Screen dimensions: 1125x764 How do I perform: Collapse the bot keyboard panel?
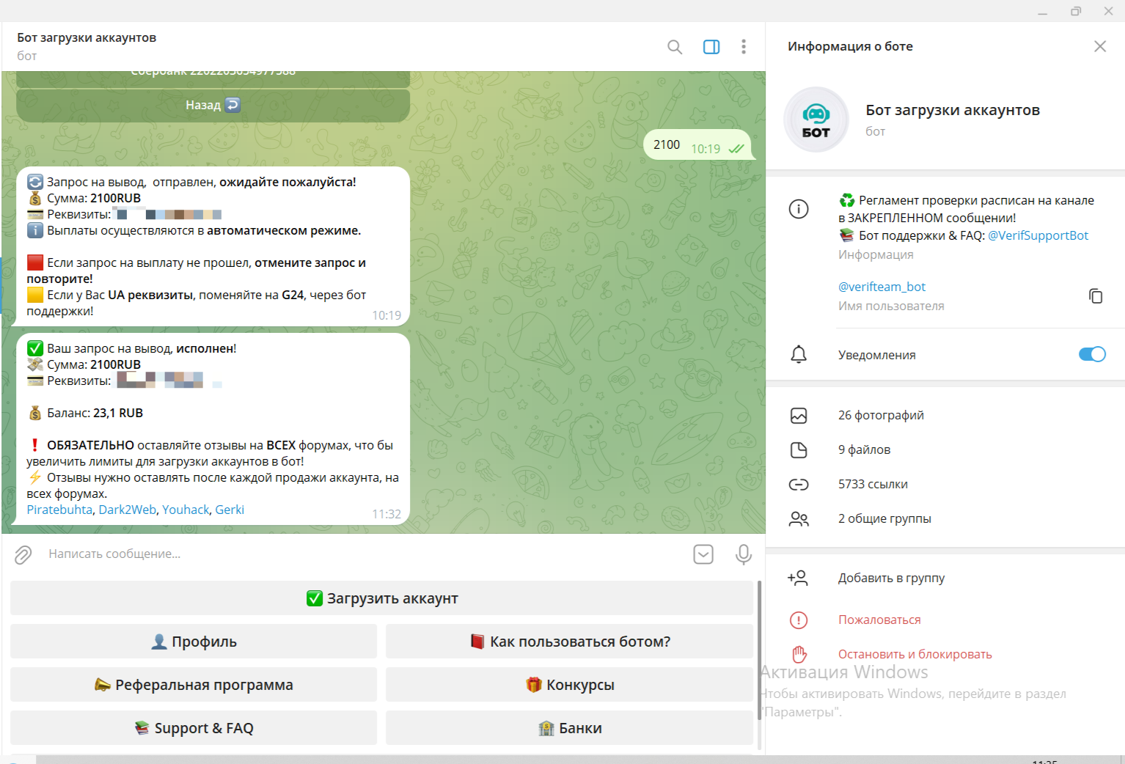click(x=703, y=554)
